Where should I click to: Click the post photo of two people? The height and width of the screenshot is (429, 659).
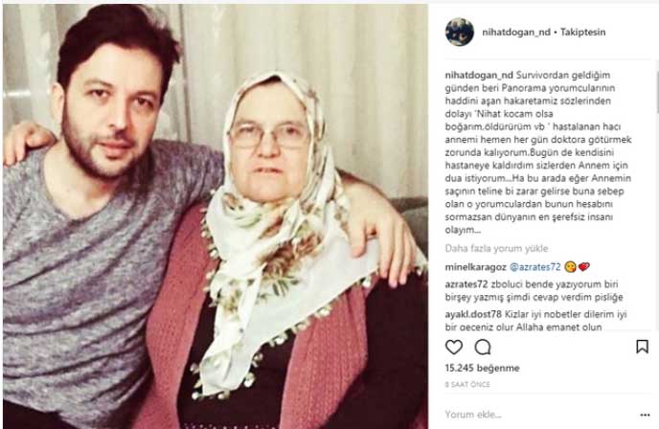(216, 216)
